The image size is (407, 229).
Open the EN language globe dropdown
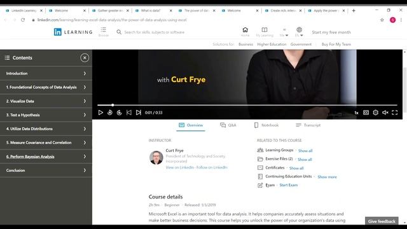point(299,32)
